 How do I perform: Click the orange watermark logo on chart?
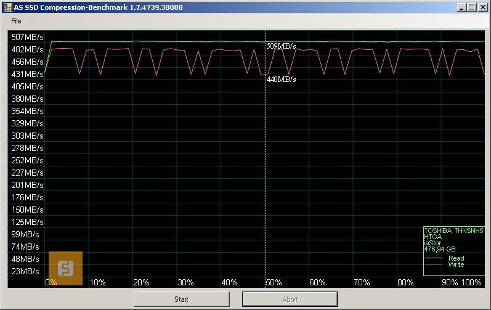pos(65,268)
